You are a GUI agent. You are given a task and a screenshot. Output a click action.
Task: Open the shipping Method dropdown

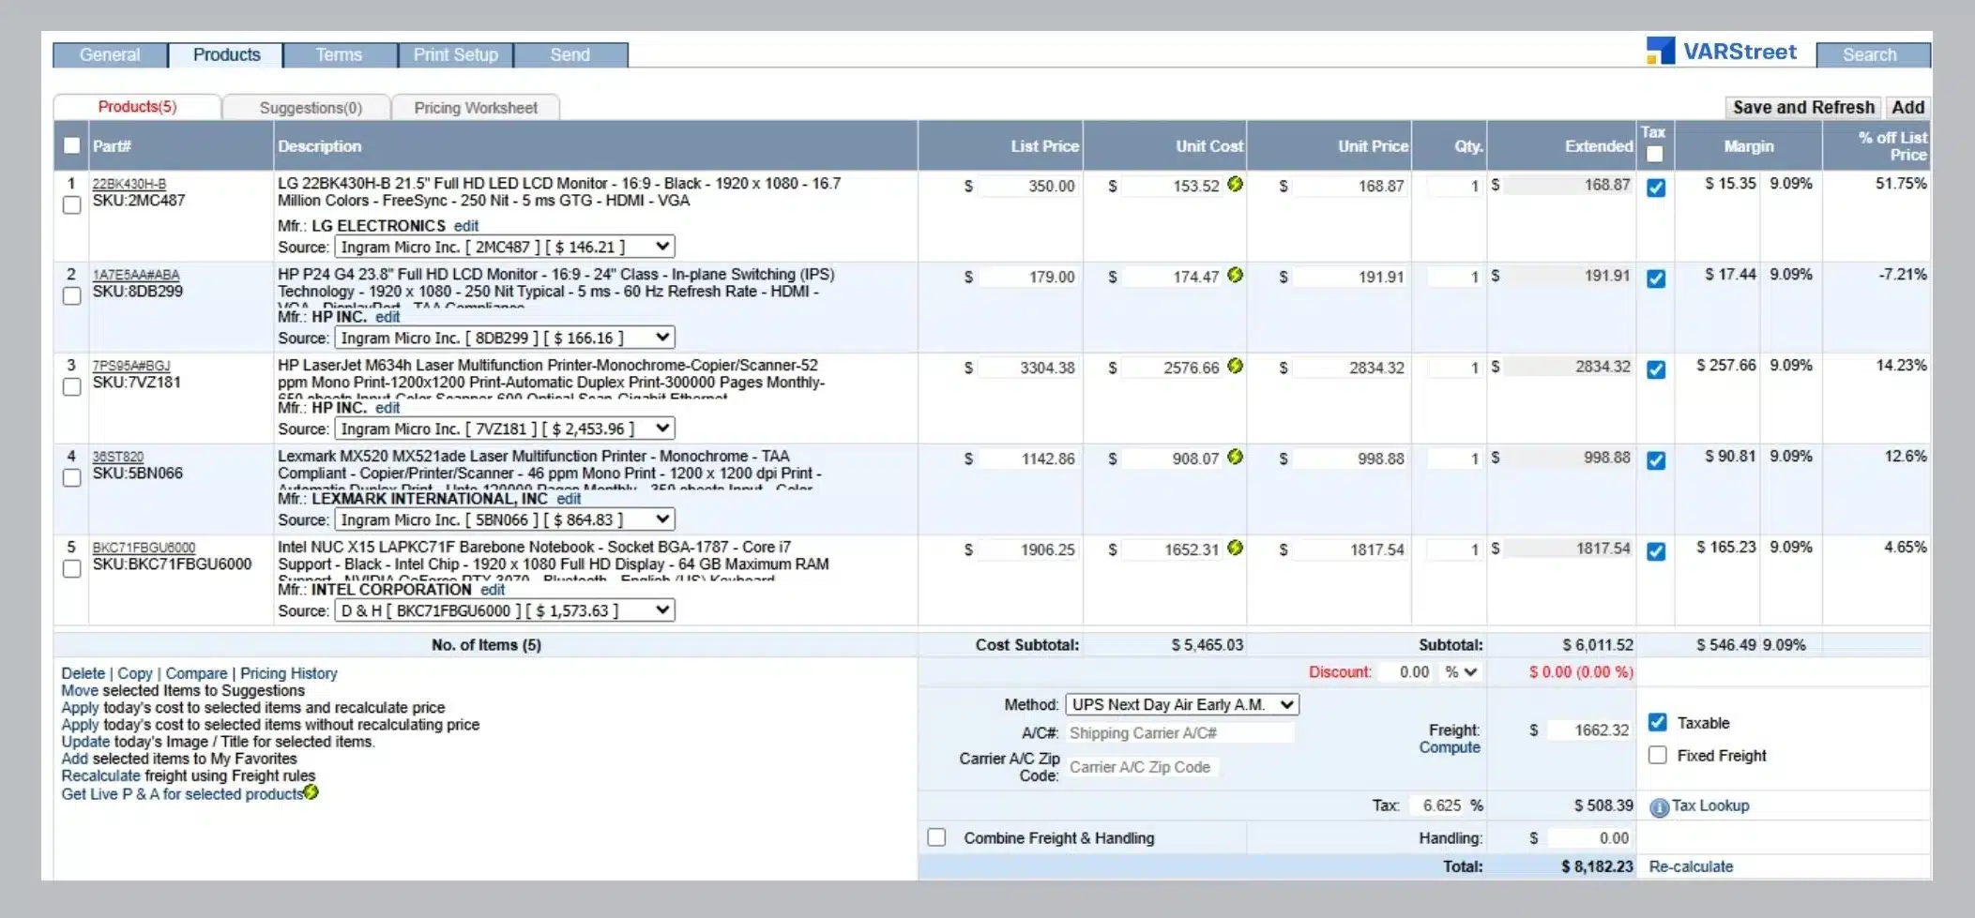1182,704
